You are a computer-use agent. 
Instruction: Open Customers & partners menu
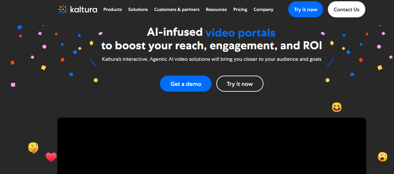tap(177, 10)
